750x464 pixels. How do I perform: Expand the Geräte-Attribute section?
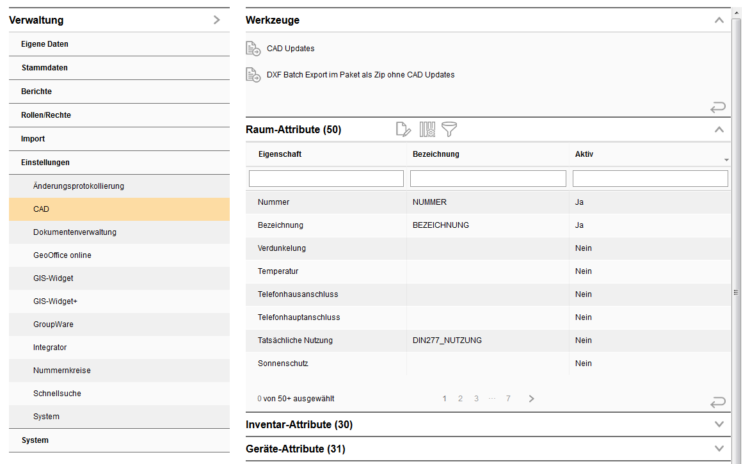click(719, 449)
